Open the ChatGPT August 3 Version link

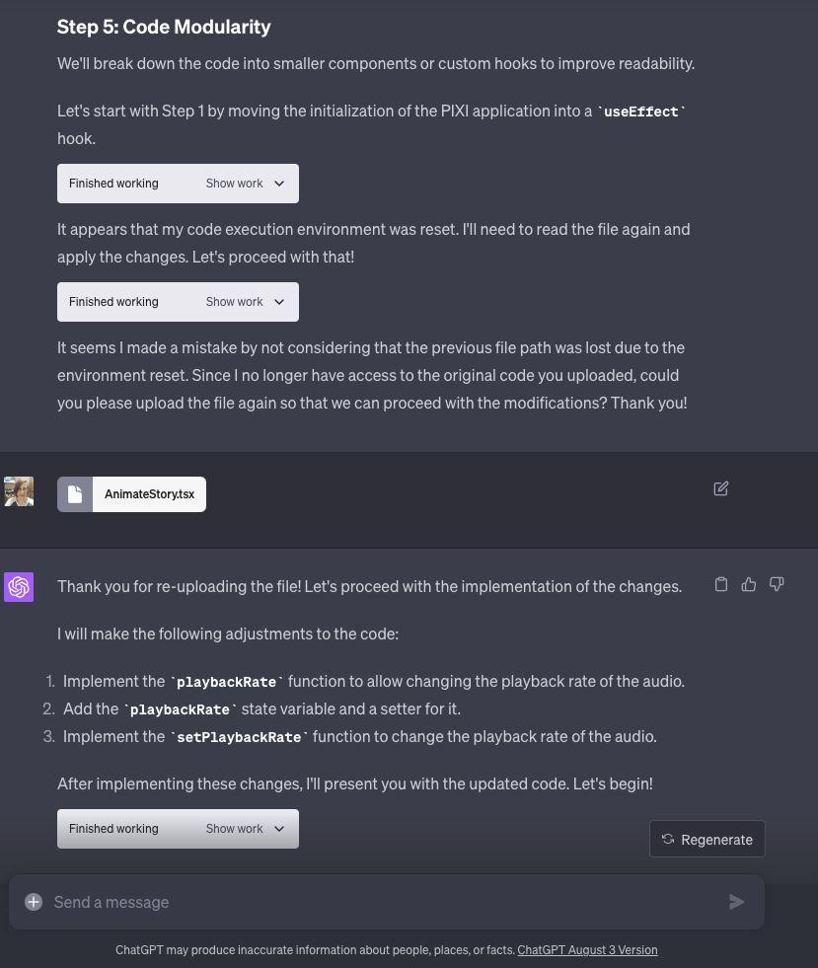pyautogui.click(x=587, y=950)
